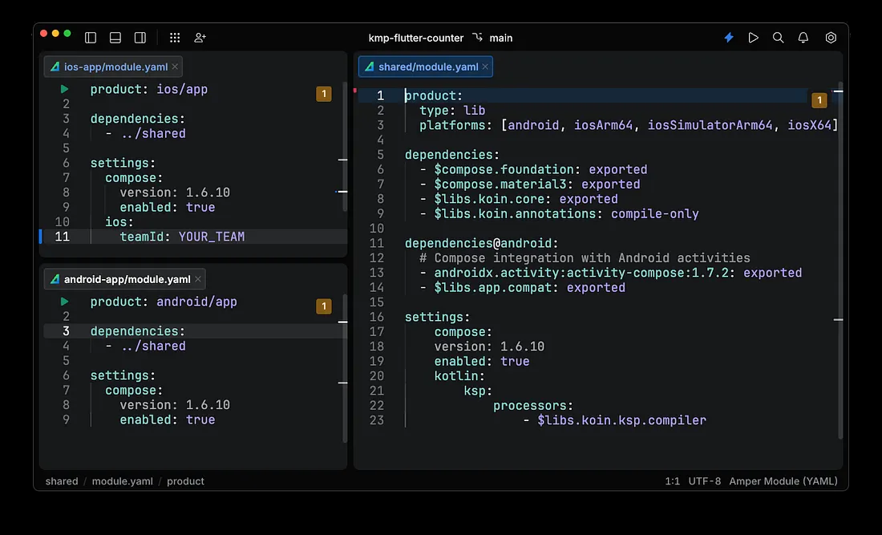Run android/app product via gutter arrow
This screenshot has height=535, width=882.
click(x=64, y=302)
